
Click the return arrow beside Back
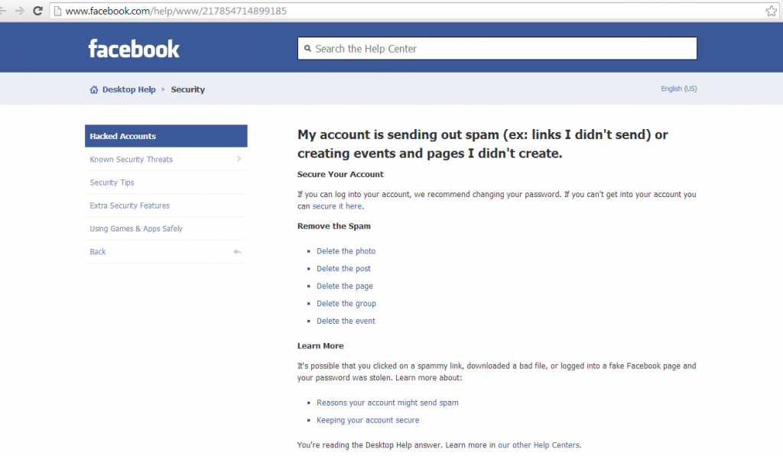pos(236,251)
